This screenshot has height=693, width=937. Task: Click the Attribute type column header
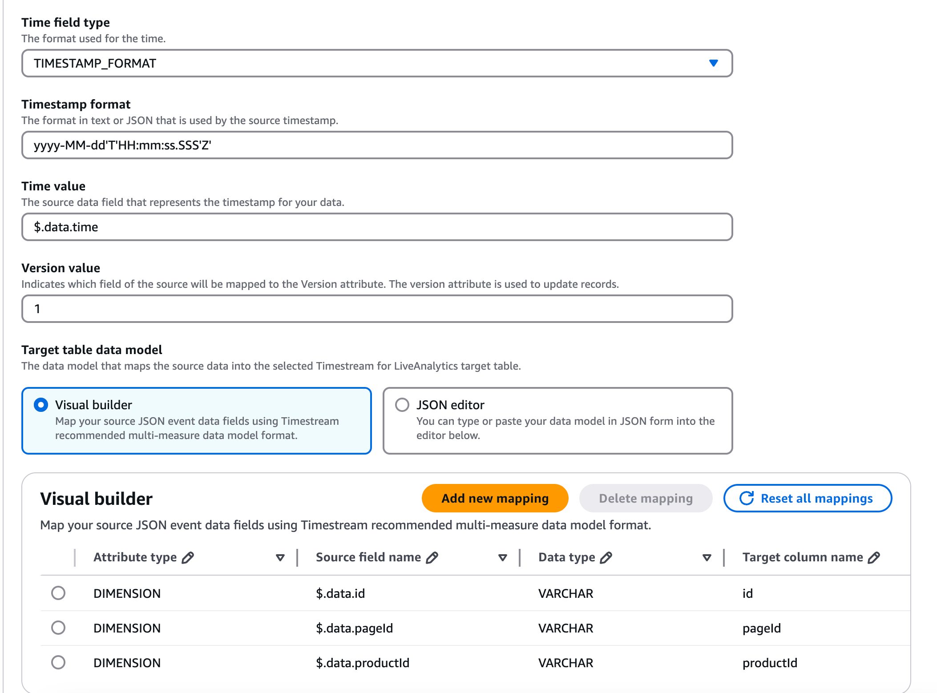[x=135, y=557]
